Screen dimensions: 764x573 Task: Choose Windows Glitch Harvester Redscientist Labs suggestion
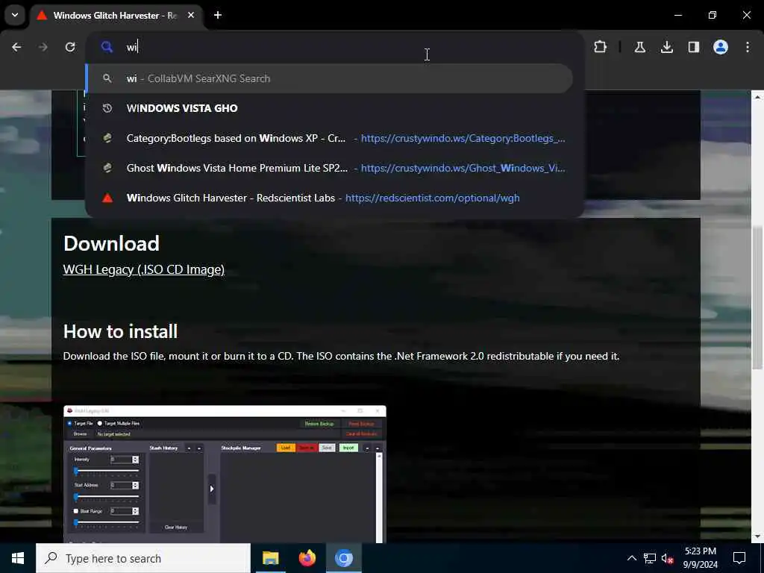click(x=329, y=198)
